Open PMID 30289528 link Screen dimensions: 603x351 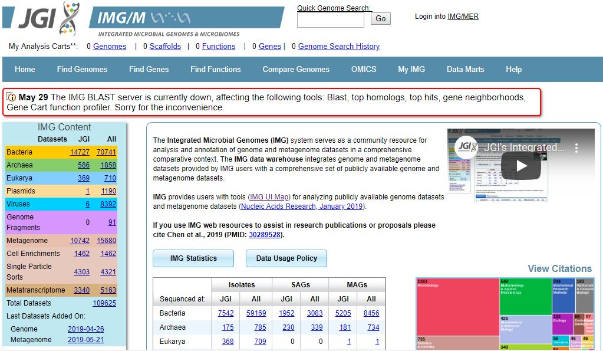[265, 234]
